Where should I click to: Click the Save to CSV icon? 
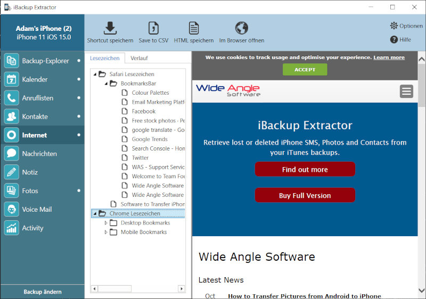pos(153,28)
